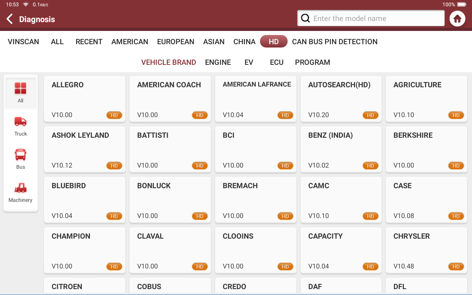Switch to the EUROPEAN tab
The image size is (472, 295).
click(176, 42)
